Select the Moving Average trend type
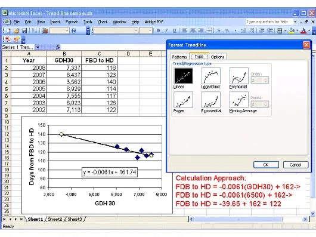This screenshot has height=237, width=316. [x=239, y=100]
